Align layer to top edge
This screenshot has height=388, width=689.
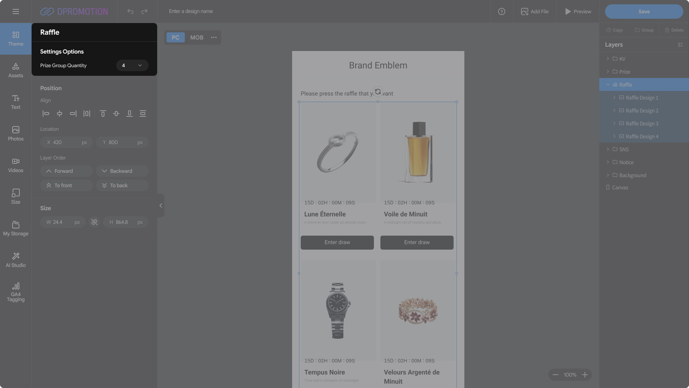103,114
